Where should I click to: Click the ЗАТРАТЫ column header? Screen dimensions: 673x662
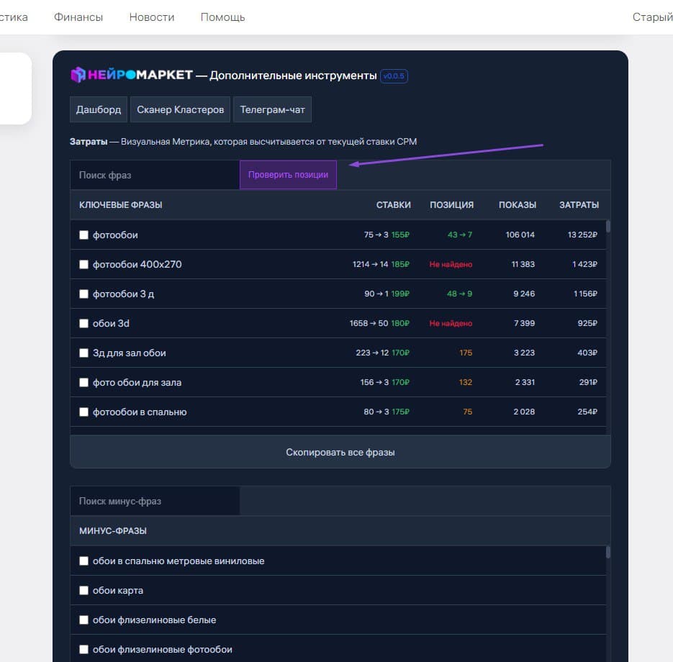(x=579, y=205)
